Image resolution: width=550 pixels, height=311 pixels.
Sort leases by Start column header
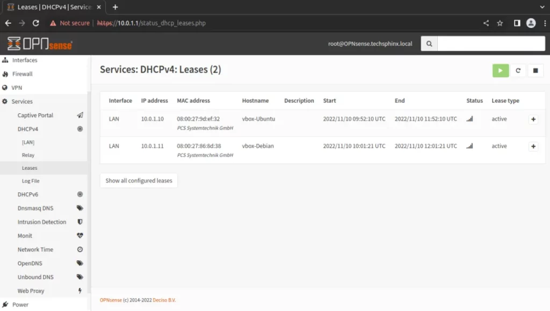(x=329, y=100)
